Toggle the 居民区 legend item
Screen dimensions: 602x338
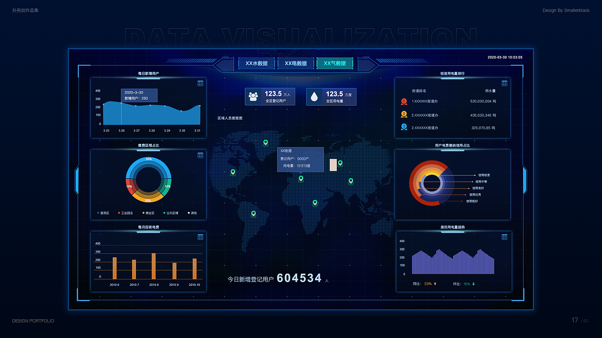[103, 213]
